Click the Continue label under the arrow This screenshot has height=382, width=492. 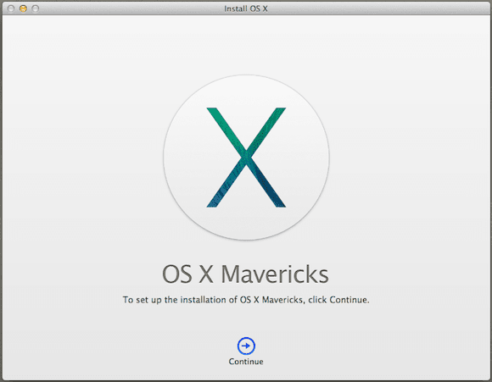click(x=246, y=362)
